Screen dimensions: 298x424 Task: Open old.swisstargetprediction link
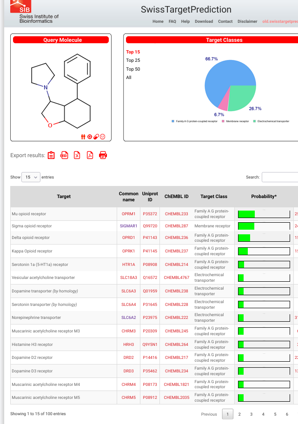click(x=280, y=21)
